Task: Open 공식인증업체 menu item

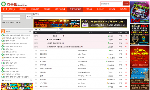Action: (60, 9)
